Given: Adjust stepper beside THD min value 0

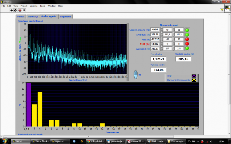Looking at the screenshot, I should click(162, 44).
